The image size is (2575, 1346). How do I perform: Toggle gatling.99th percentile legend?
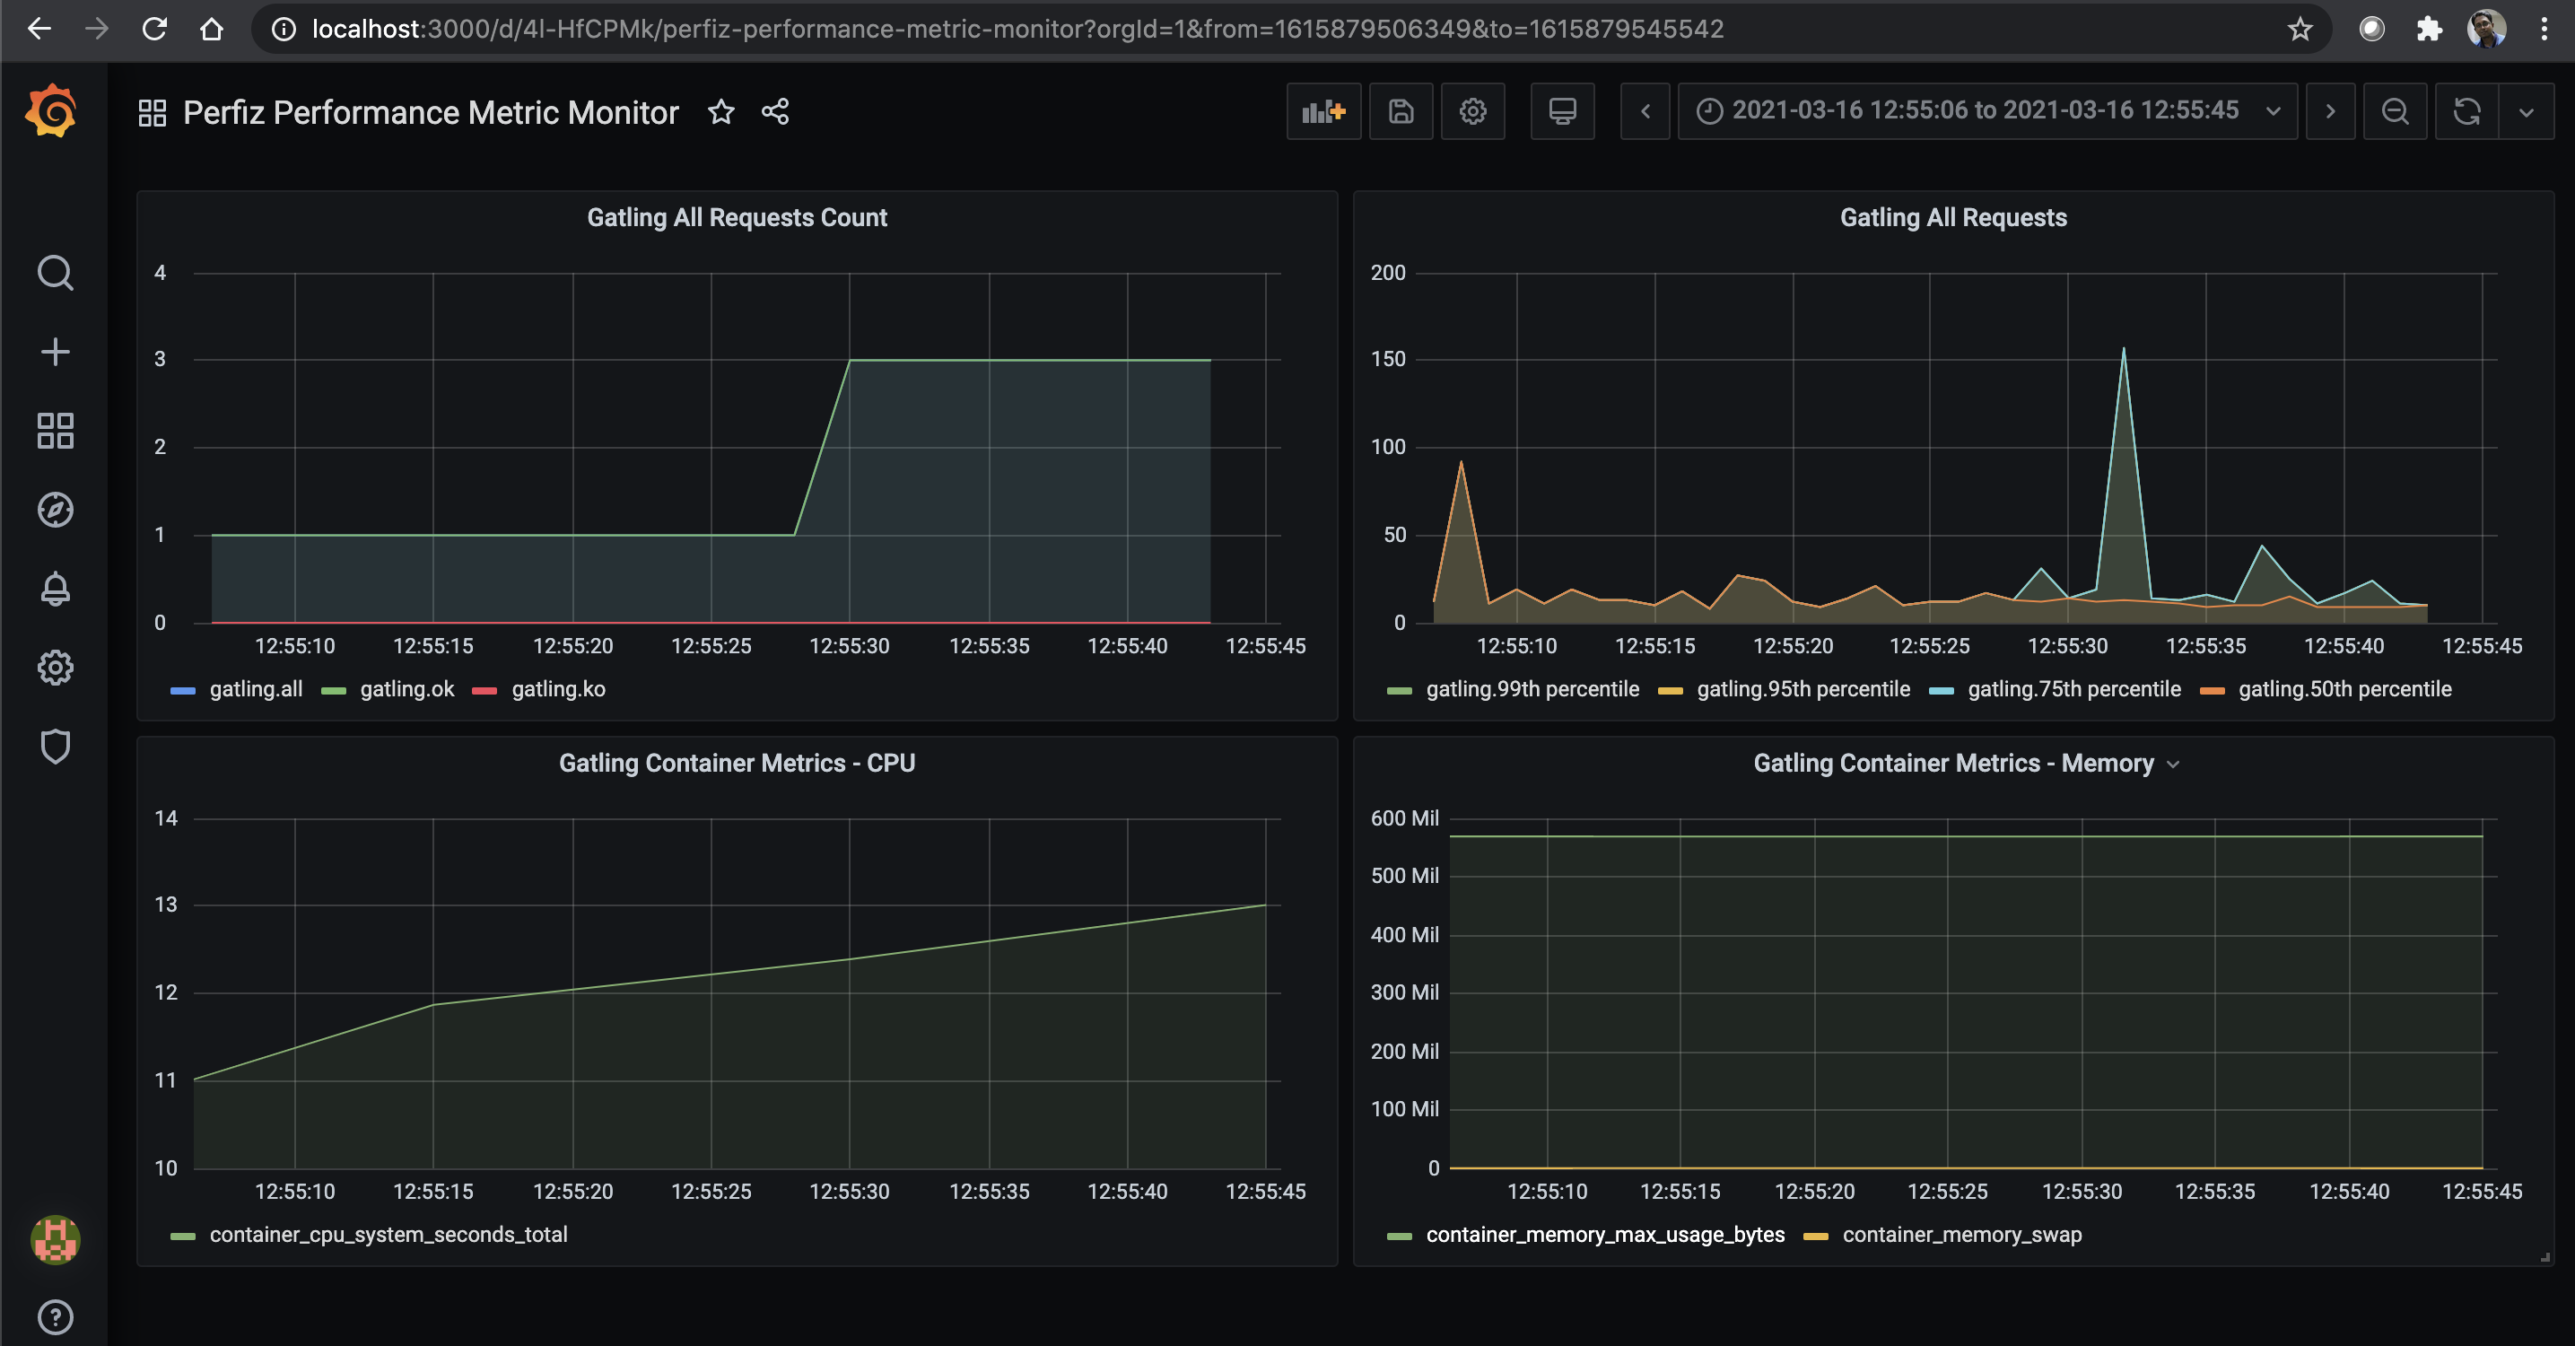point(1532,689)
